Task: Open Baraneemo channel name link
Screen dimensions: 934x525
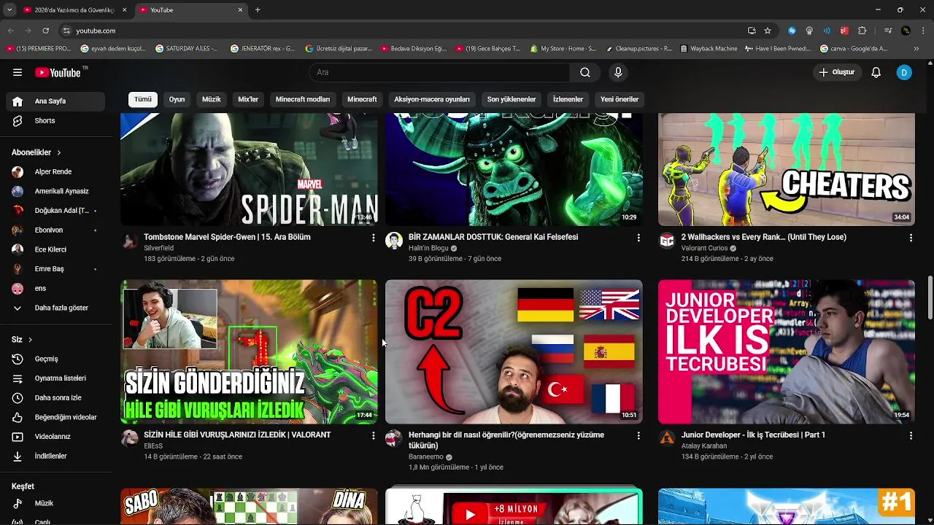Action: (x=426, y=457)
